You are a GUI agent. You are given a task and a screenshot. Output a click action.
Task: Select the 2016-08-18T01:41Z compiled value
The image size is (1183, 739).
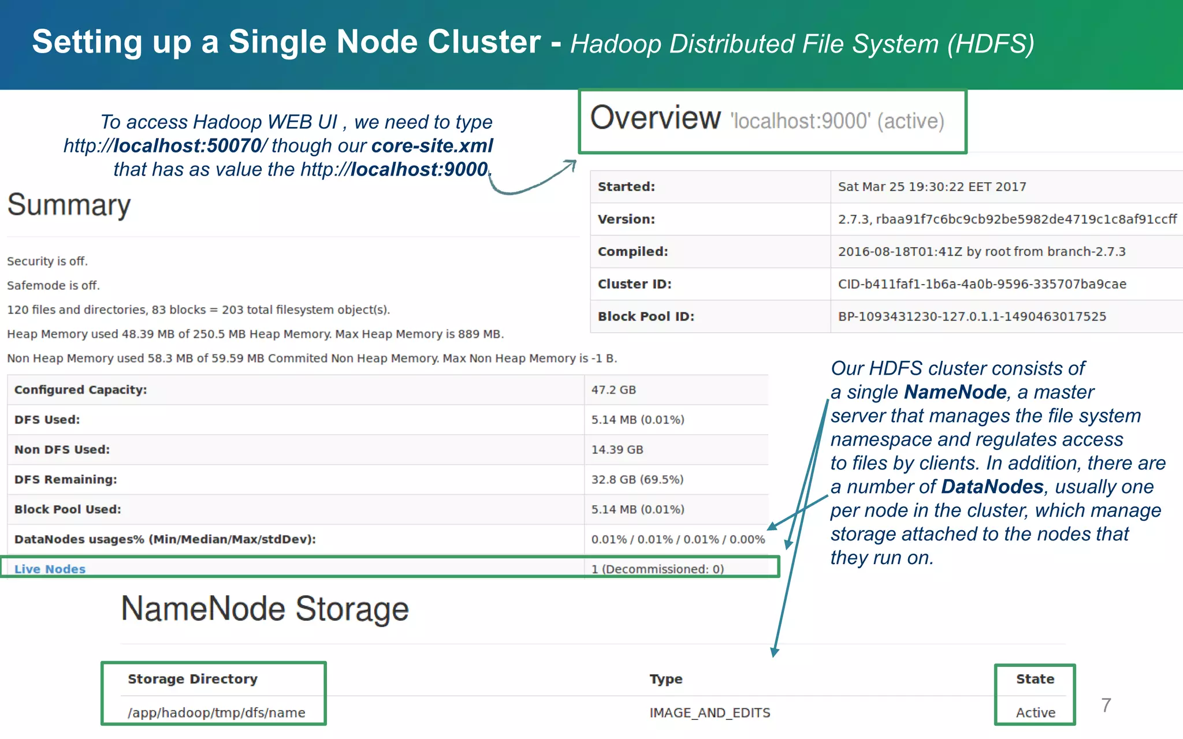coord(981,251)
